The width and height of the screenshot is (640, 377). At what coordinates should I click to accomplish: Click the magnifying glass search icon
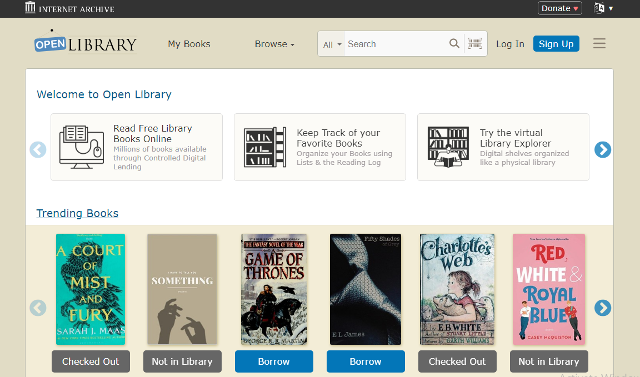tap(454, 43)
